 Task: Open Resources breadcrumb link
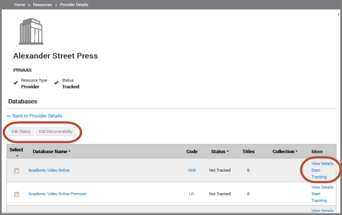pyautogui.click(x=42, y=5)
